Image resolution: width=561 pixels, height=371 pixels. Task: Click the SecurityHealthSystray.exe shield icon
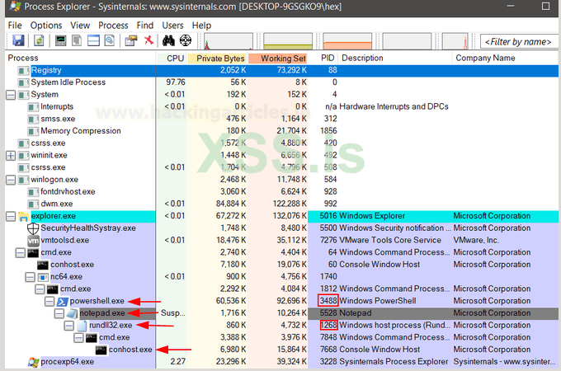click(33, 228)
